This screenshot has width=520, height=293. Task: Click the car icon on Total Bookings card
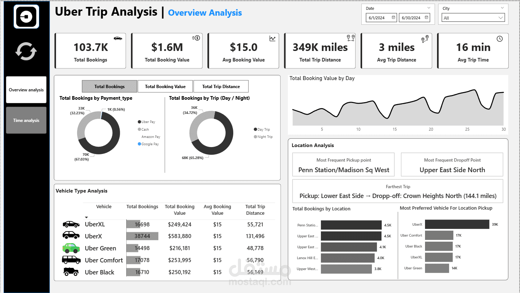point(118,38)
